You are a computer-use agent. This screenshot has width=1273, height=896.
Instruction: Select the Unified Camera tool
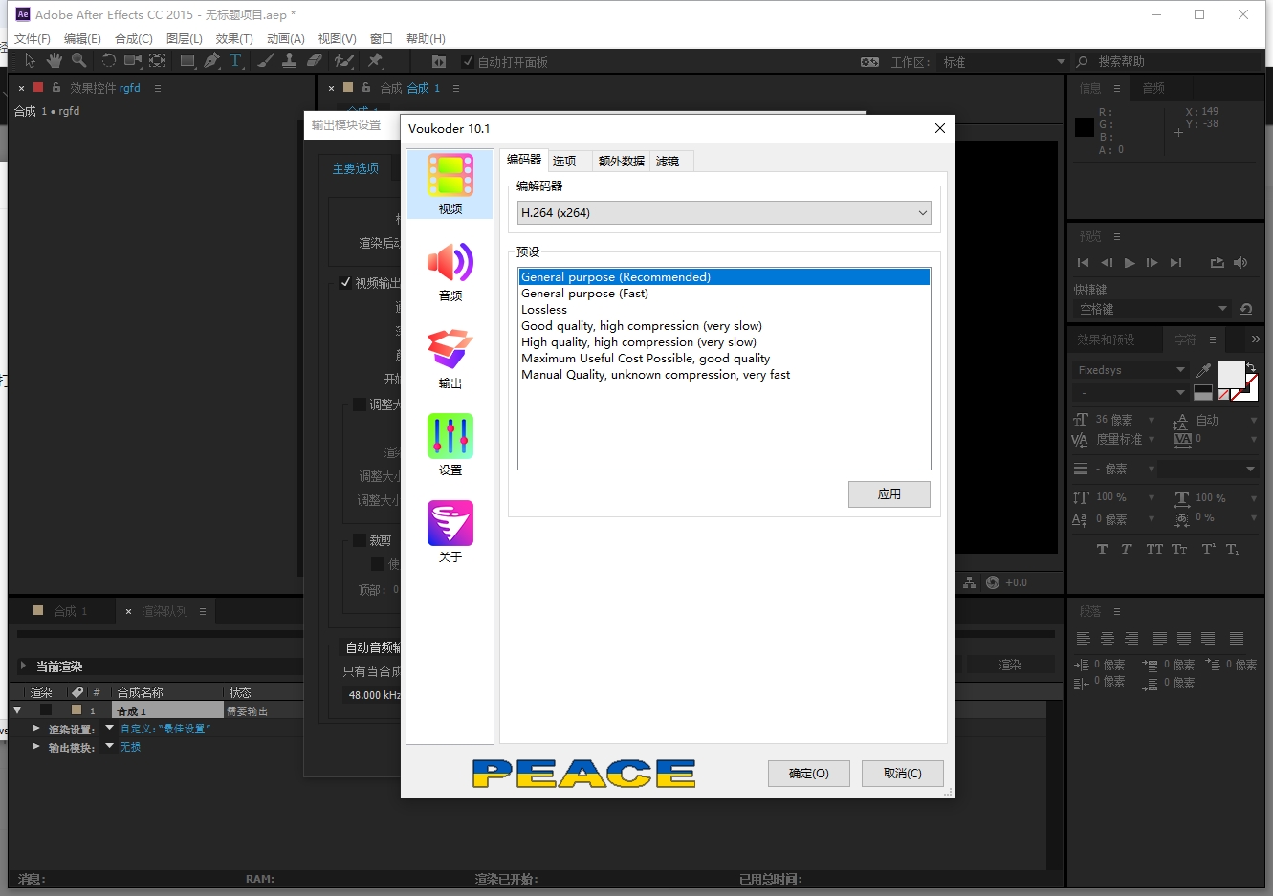click(x=132, y=60)
